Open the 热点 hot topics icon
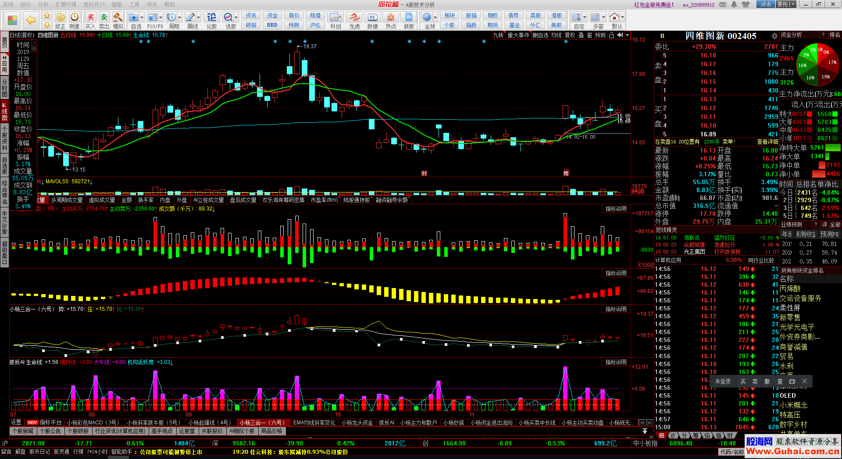The width and height of the screenshot is (842, 459). pyautogui.click(x=391, y=21)
